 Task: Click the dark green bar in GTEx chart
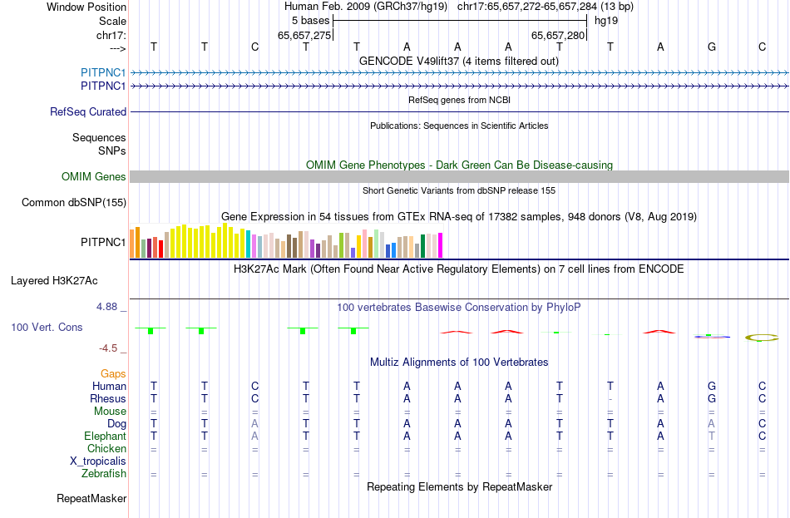(422, 246)
